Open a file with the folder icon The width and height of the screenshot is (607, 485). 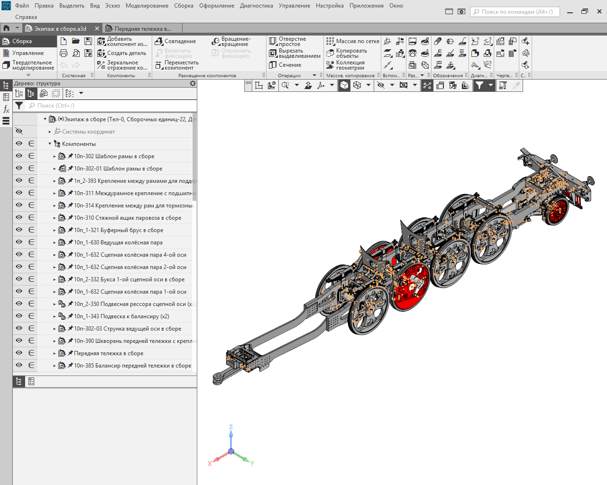(76, 41)
